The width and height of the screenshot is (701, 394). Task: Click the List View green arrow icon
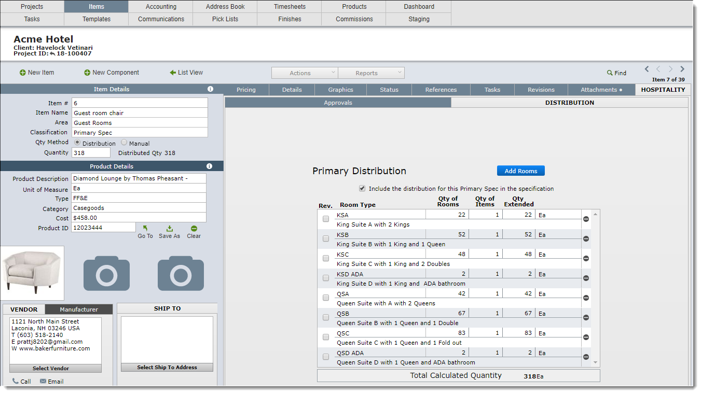click(173, 73)
